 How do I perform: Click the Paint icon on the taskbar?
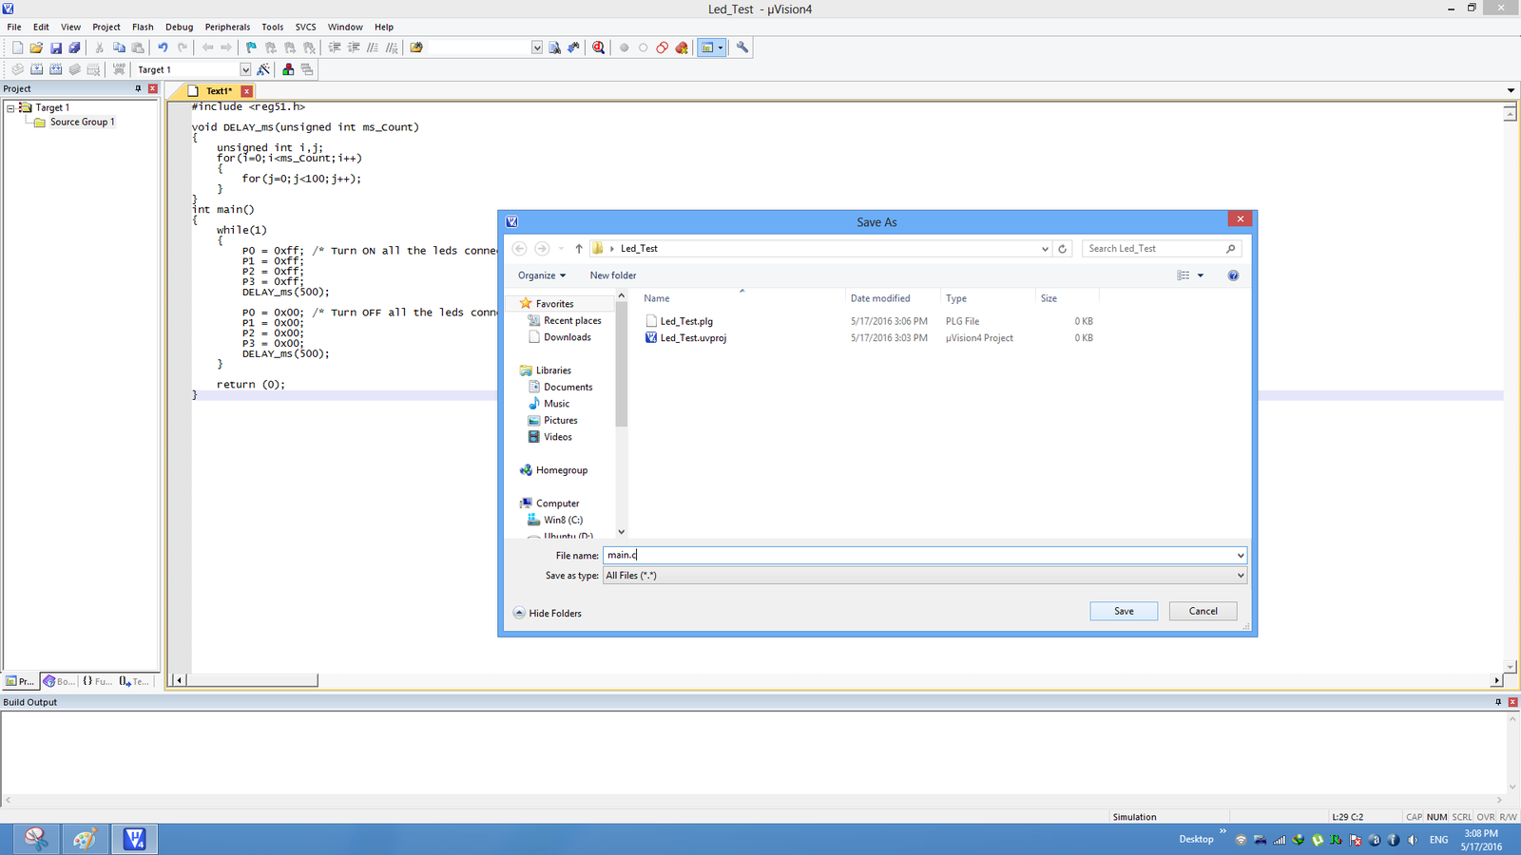point(85,839)
